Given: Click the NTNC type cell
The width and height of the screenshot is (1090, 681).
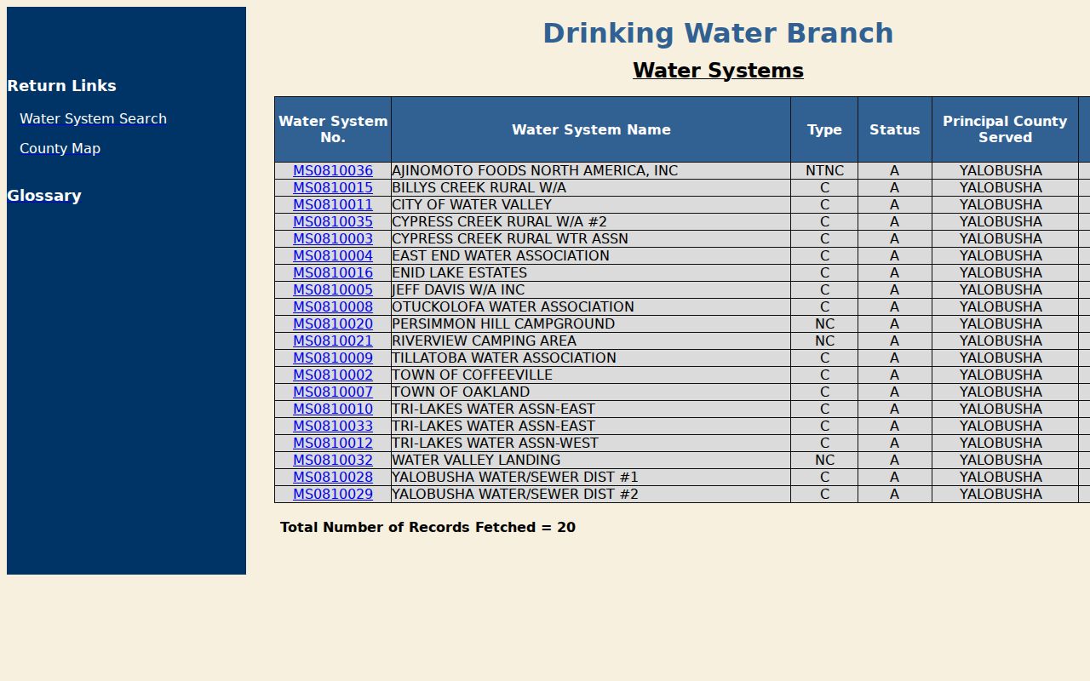Looking at the screenshot, I should pyautogui.click(x=824, y=170).
